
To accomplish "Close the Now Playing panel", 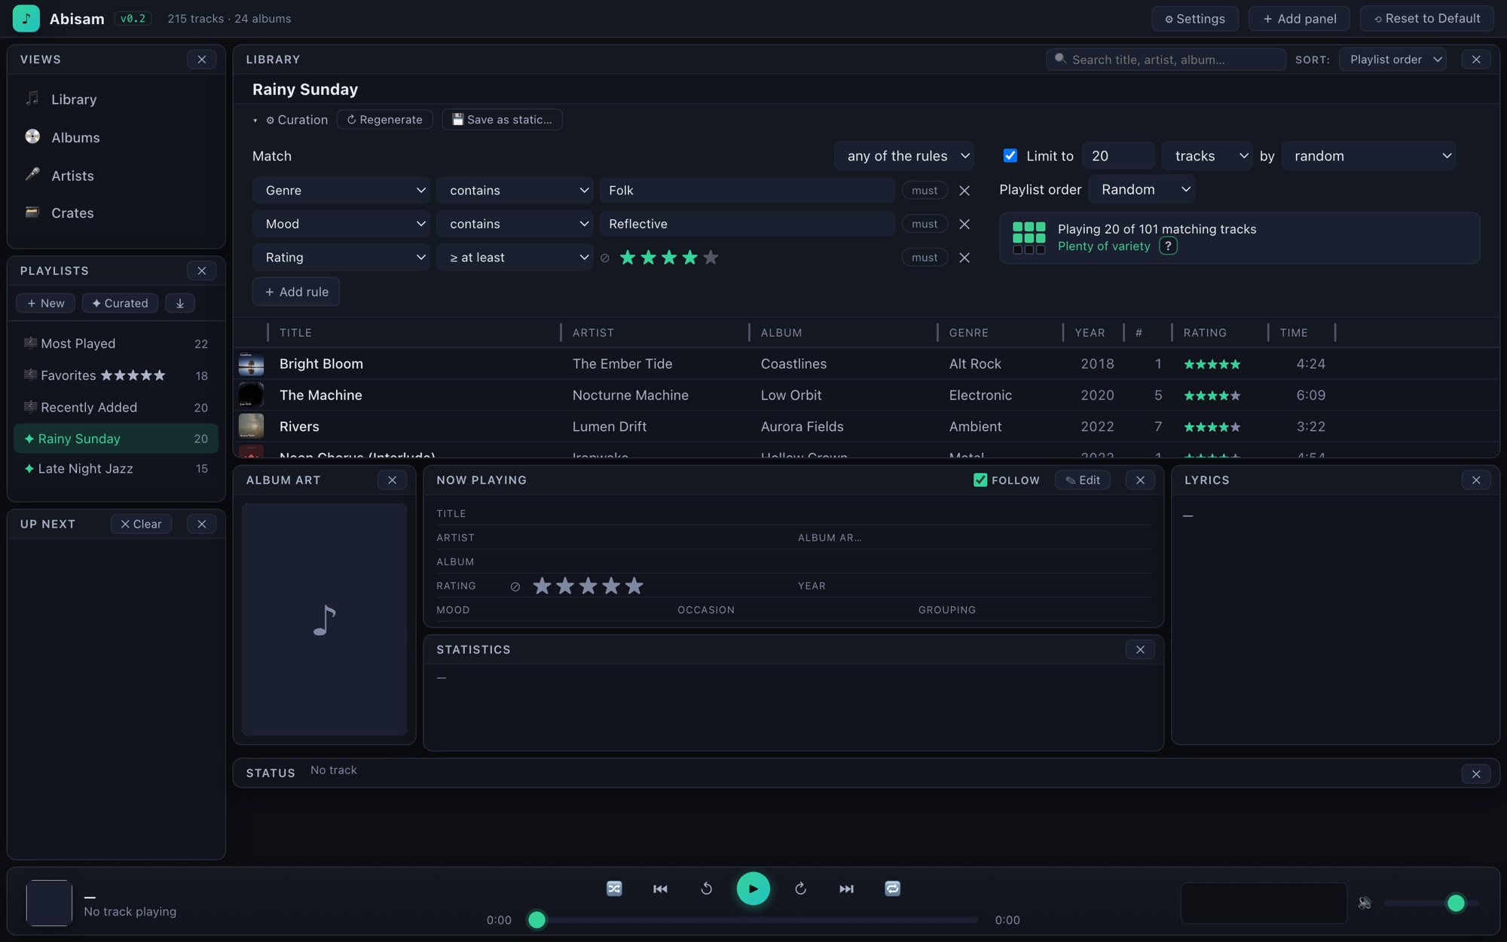I will tap(1140, 480).
